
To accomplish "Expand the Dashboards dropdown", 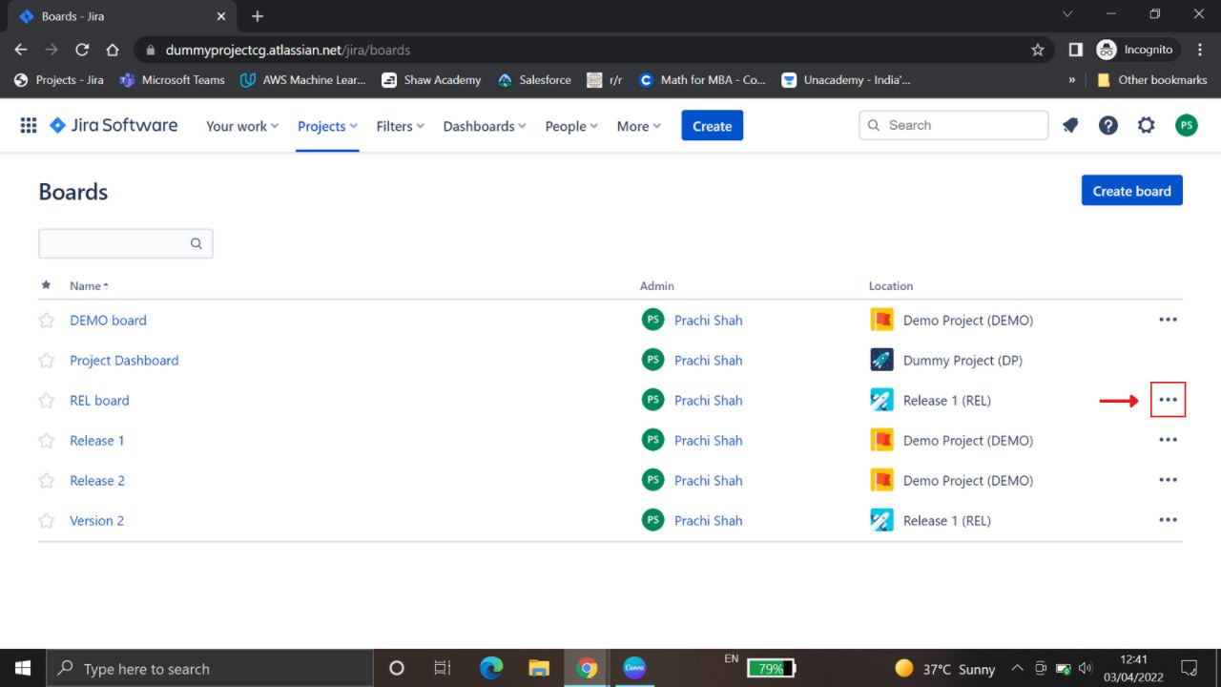I will coord(485,126).
